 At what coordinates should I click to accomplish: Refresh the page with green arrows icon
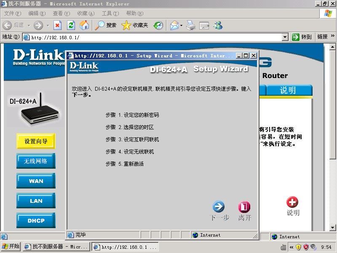[71, 25]
